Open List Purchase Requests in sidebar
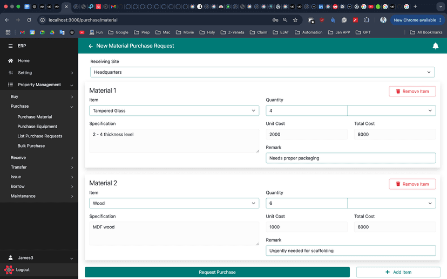Screen dimensions: 447x279 [40, 136]
